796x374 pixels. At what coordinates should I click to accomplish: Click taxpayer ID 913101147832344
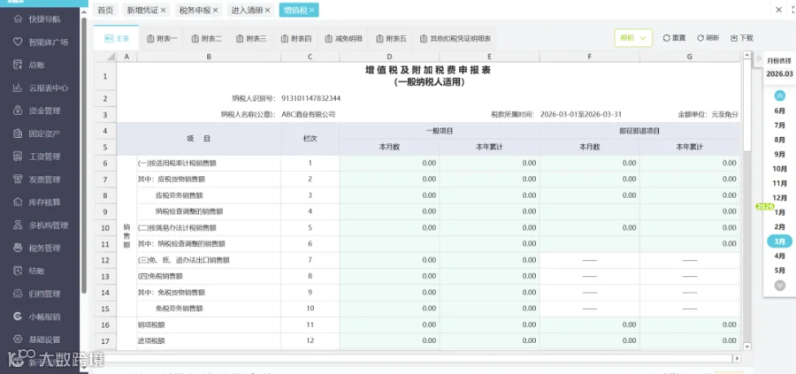pyautogui.click(x=311, y=98)
